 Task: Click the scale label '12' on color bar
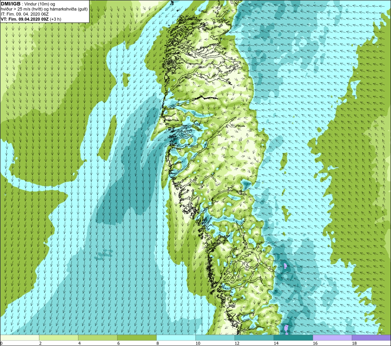237,344
